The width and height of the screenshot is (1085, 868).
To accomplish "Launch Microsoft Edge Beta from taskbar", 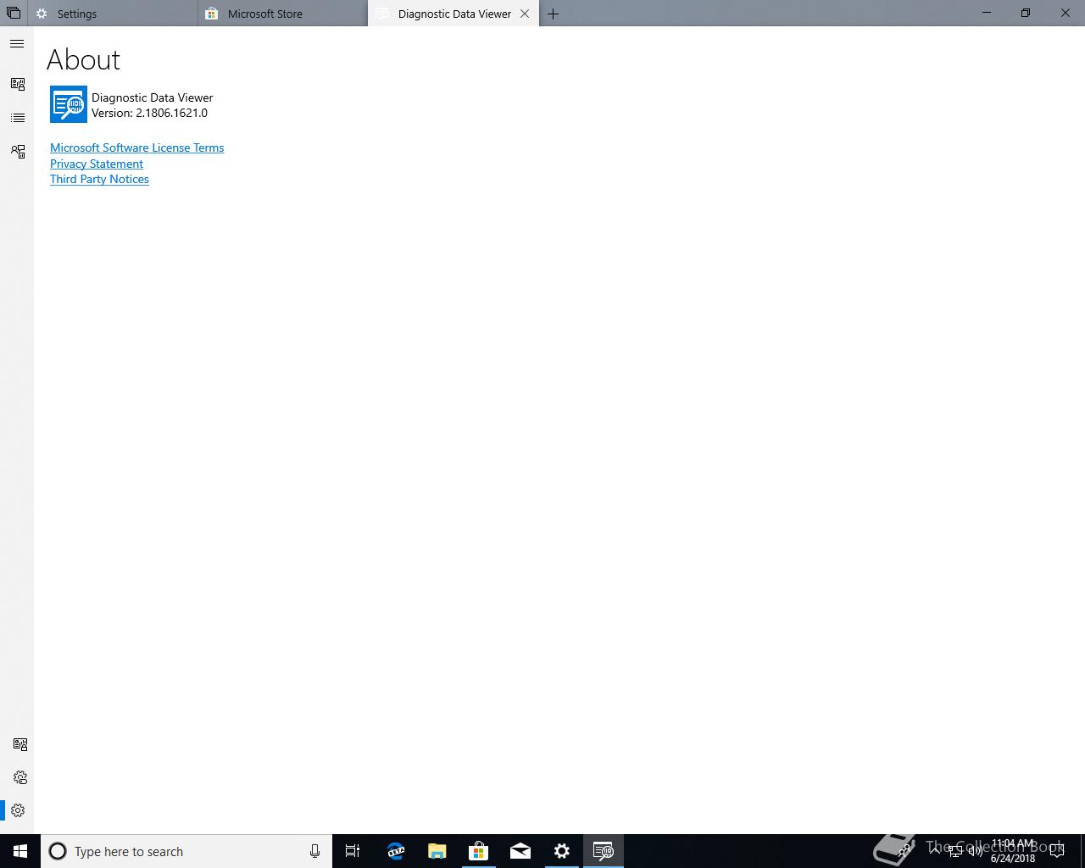I will click(x=396, y=851).
